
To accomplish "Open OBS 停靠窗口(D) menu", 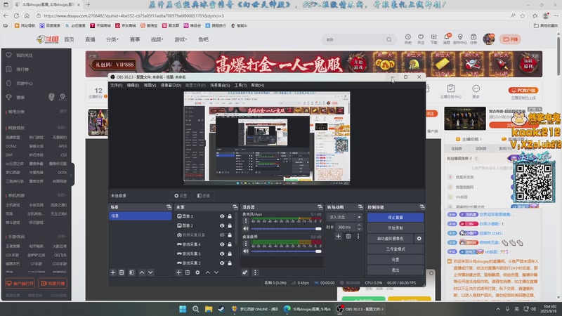I will tap(171, 85).
